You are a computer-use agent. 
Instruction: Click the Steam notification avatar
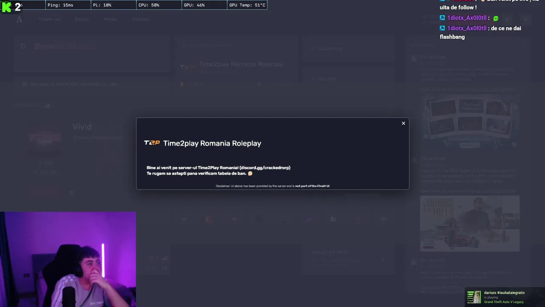coord(474,297)
